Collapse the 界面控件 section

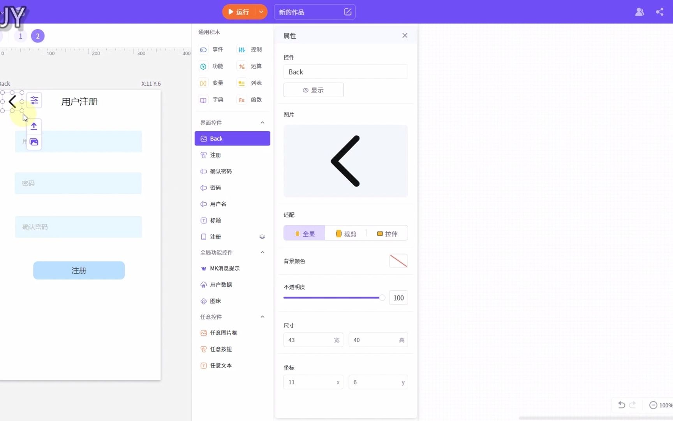click(263, 123)
